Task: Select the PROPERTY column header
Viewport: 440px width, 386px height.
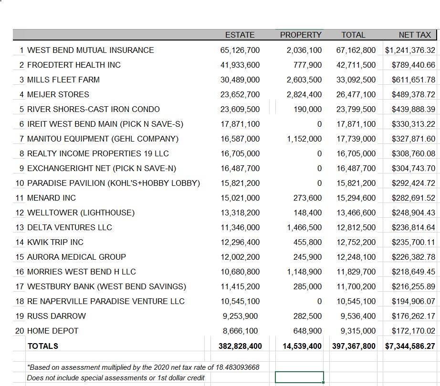Action: pos(301,35)
